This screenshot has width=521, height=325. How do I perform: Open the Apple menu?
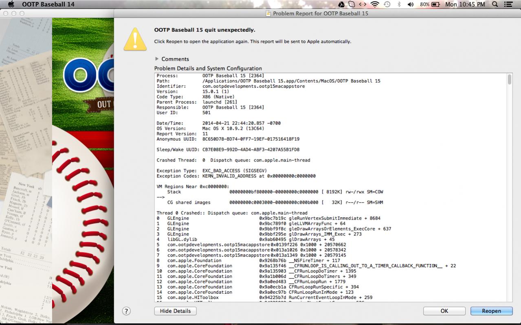point(11,4)
